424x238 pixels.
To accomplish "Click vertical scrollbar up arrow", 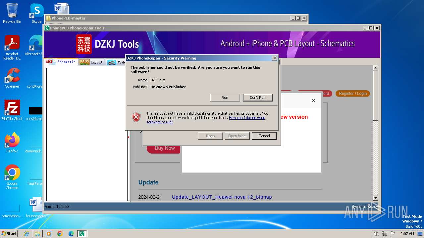I will pyautogui.click(x=375, y=68).
